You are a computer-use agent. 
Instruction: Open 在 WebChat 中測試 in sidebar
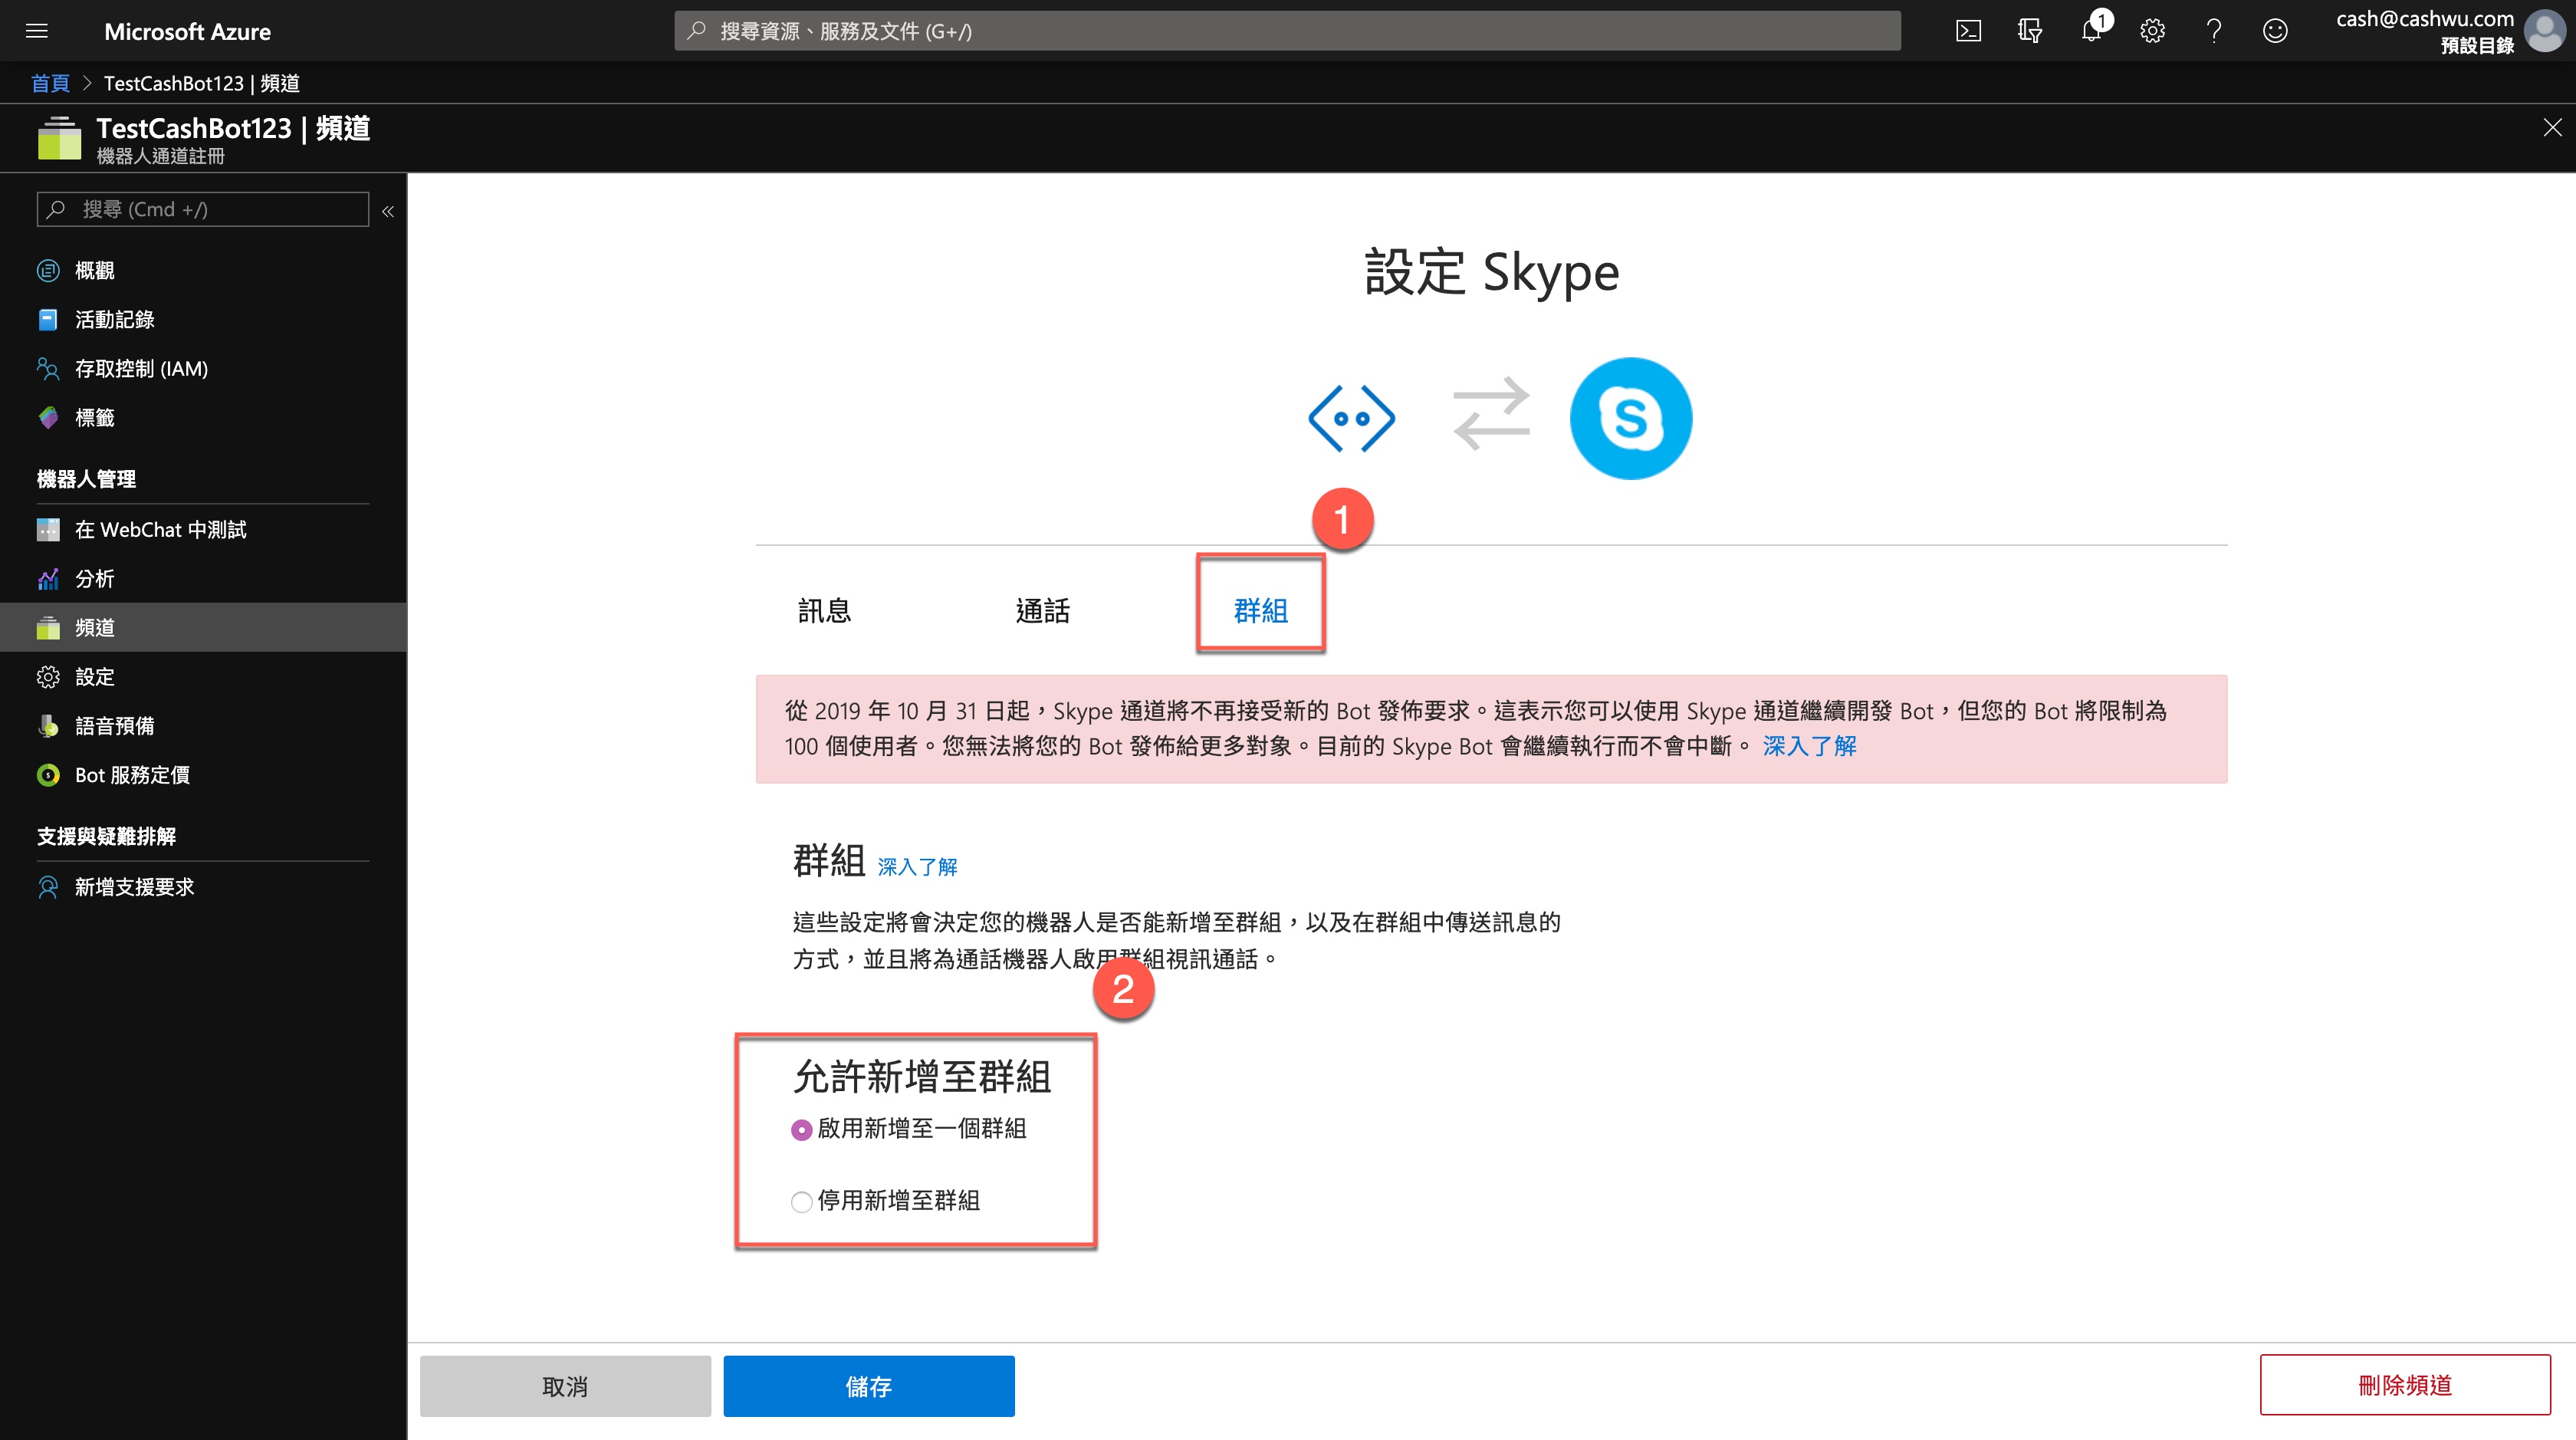click(x=160, y=530)
